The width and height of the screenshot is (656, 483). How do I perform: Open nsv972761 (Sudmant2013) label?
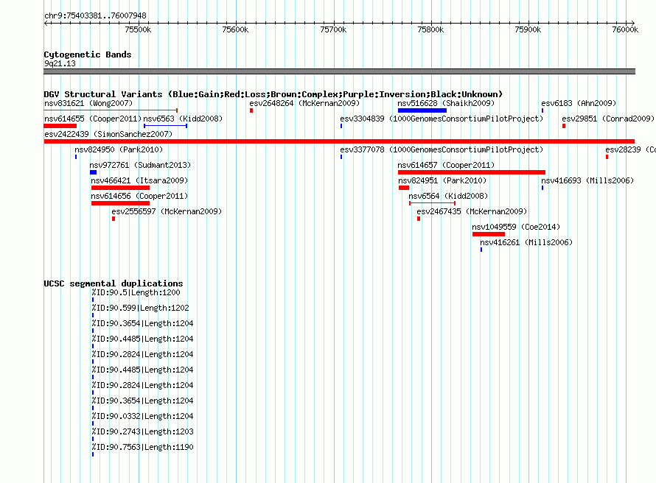(140, 165)
